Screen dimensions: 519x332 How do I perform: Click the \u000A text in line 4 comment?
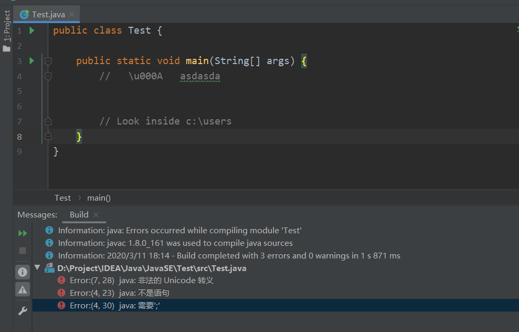point(146,76)
